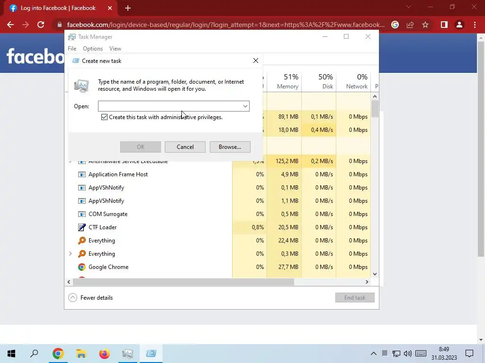Open the View menu in Task Manager
Screen dimensions: 485x363
tap(115, 49)
